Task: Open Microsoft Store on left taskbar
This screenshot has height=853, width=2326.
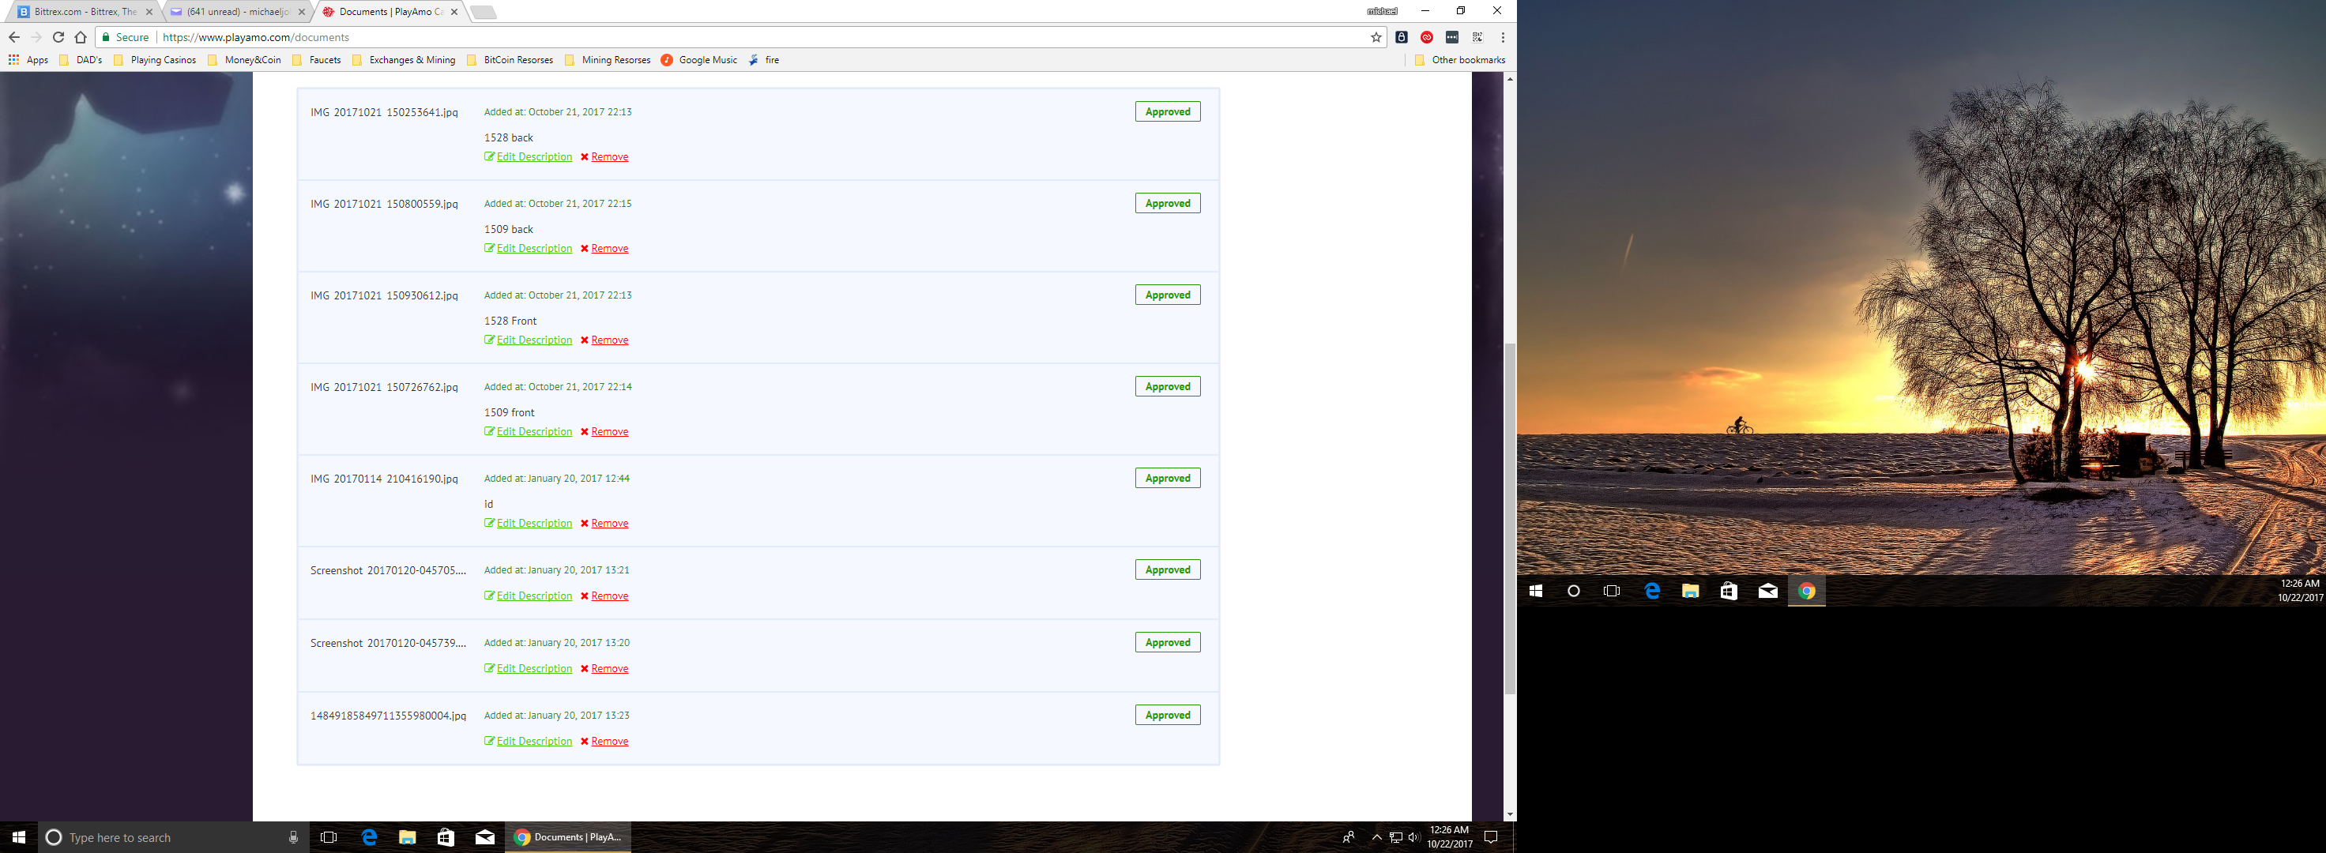Action: (x=446, y=838)
